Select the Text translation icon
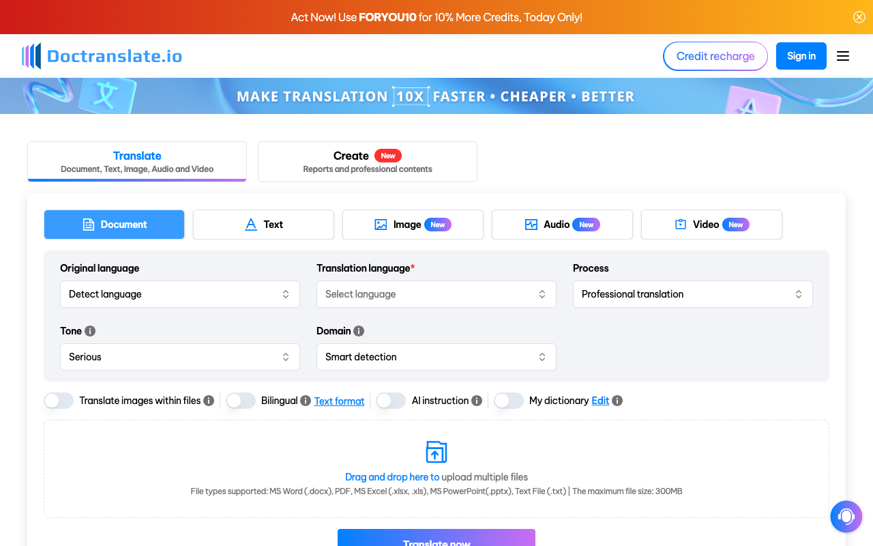The height and width of the screenshot is (546, 873). click(250, 224)
